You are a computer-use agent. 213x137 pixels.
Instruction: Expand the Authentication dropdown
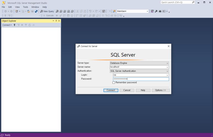tap(167, 71)
